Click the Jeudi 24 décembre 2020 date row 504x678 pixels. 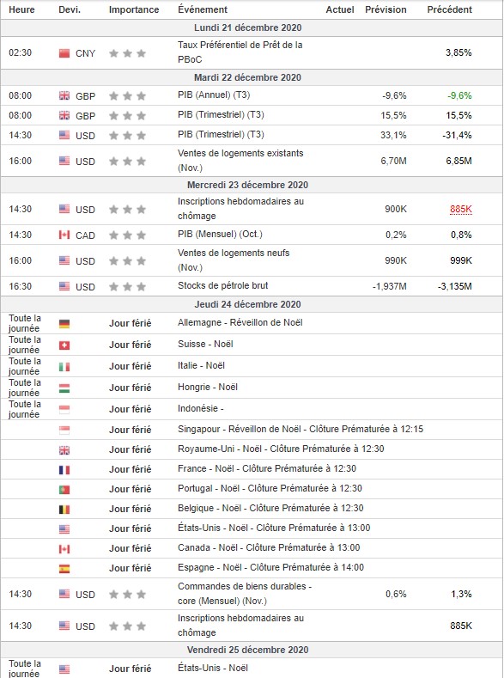pyautogui.click(x=252, y=304)
